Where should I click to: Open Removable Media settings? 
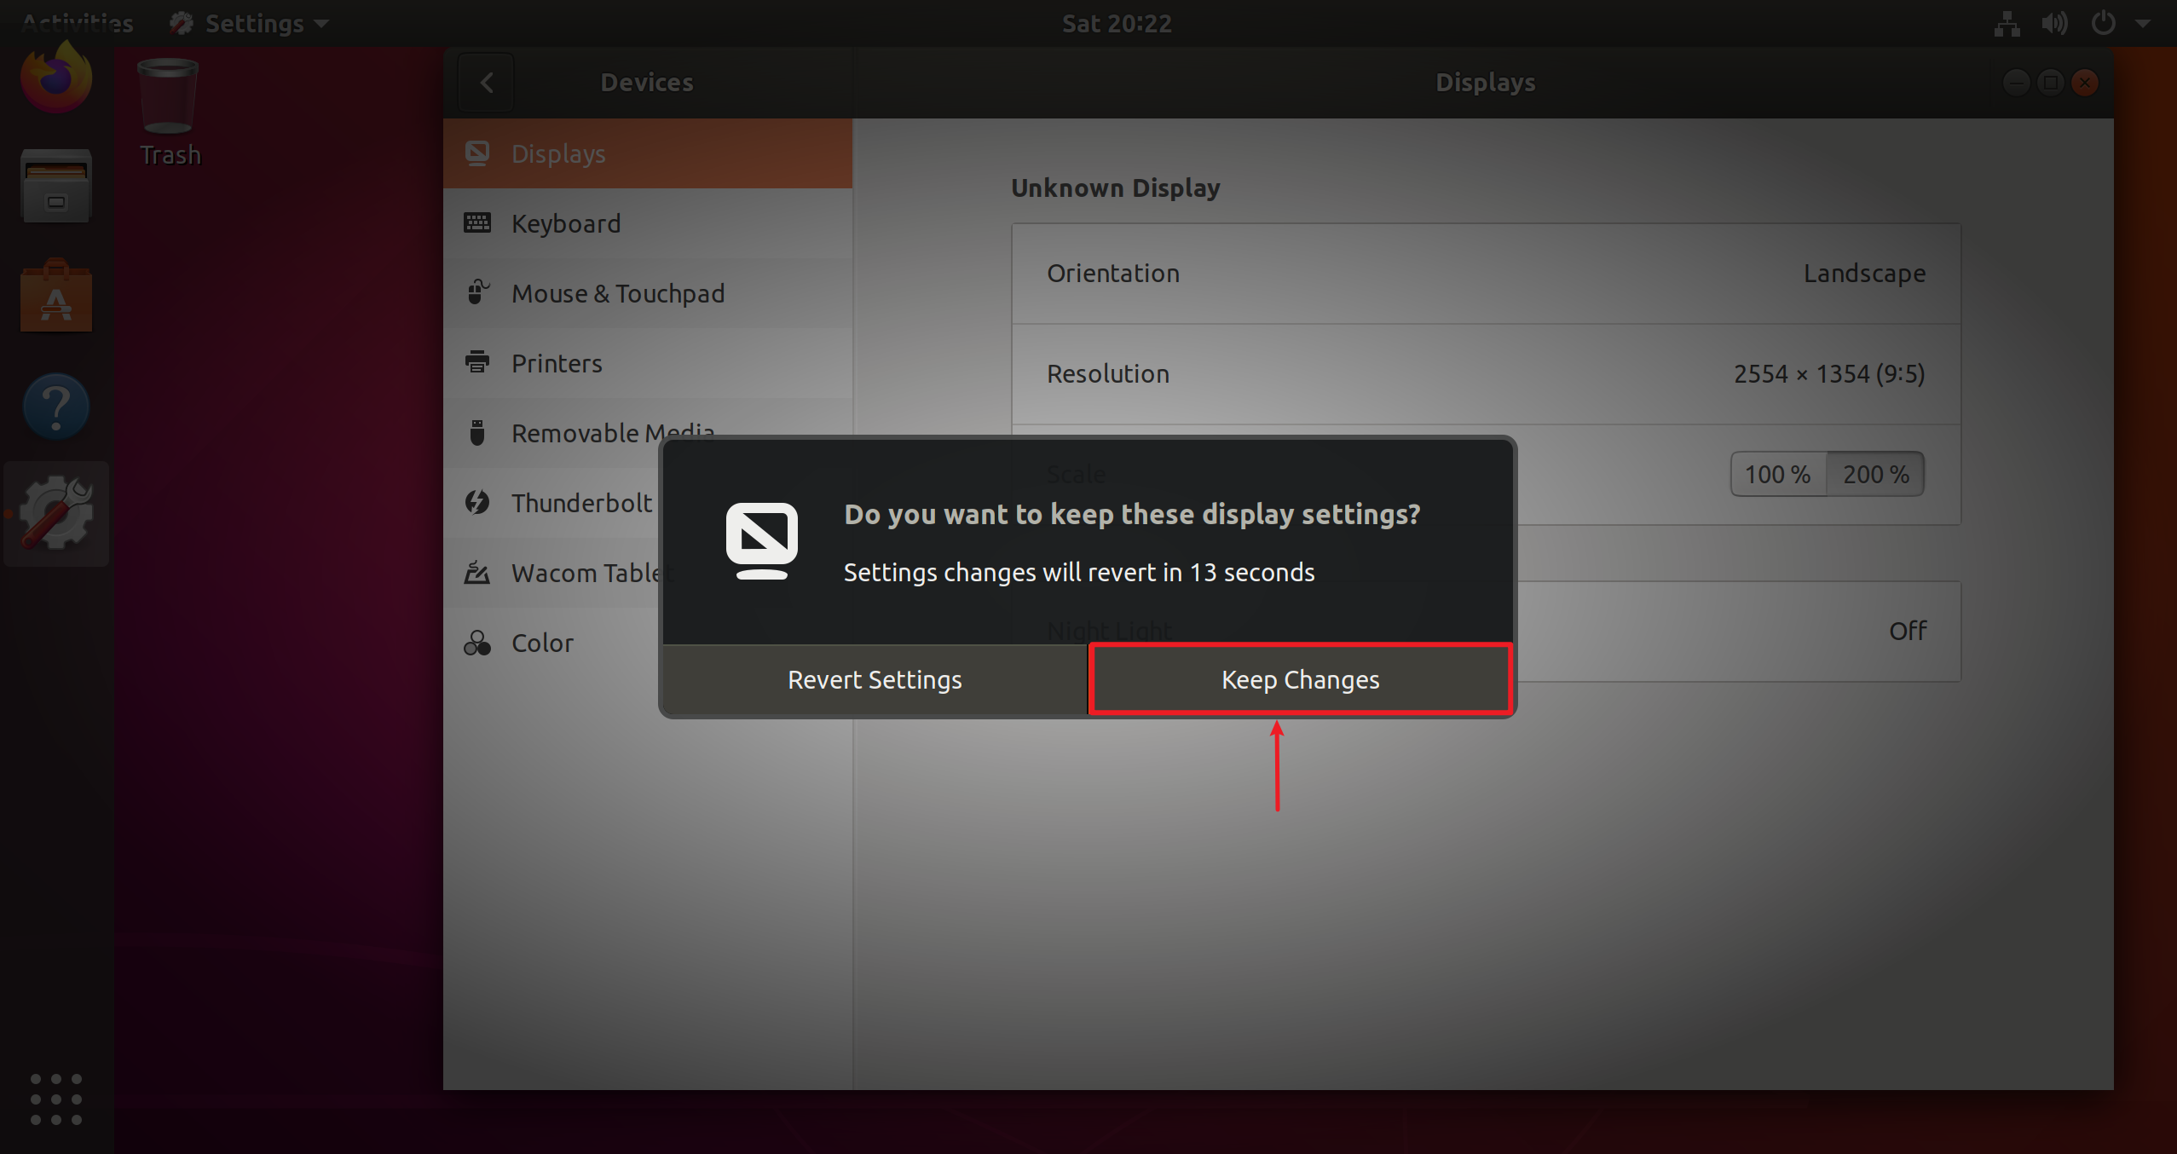614,433
